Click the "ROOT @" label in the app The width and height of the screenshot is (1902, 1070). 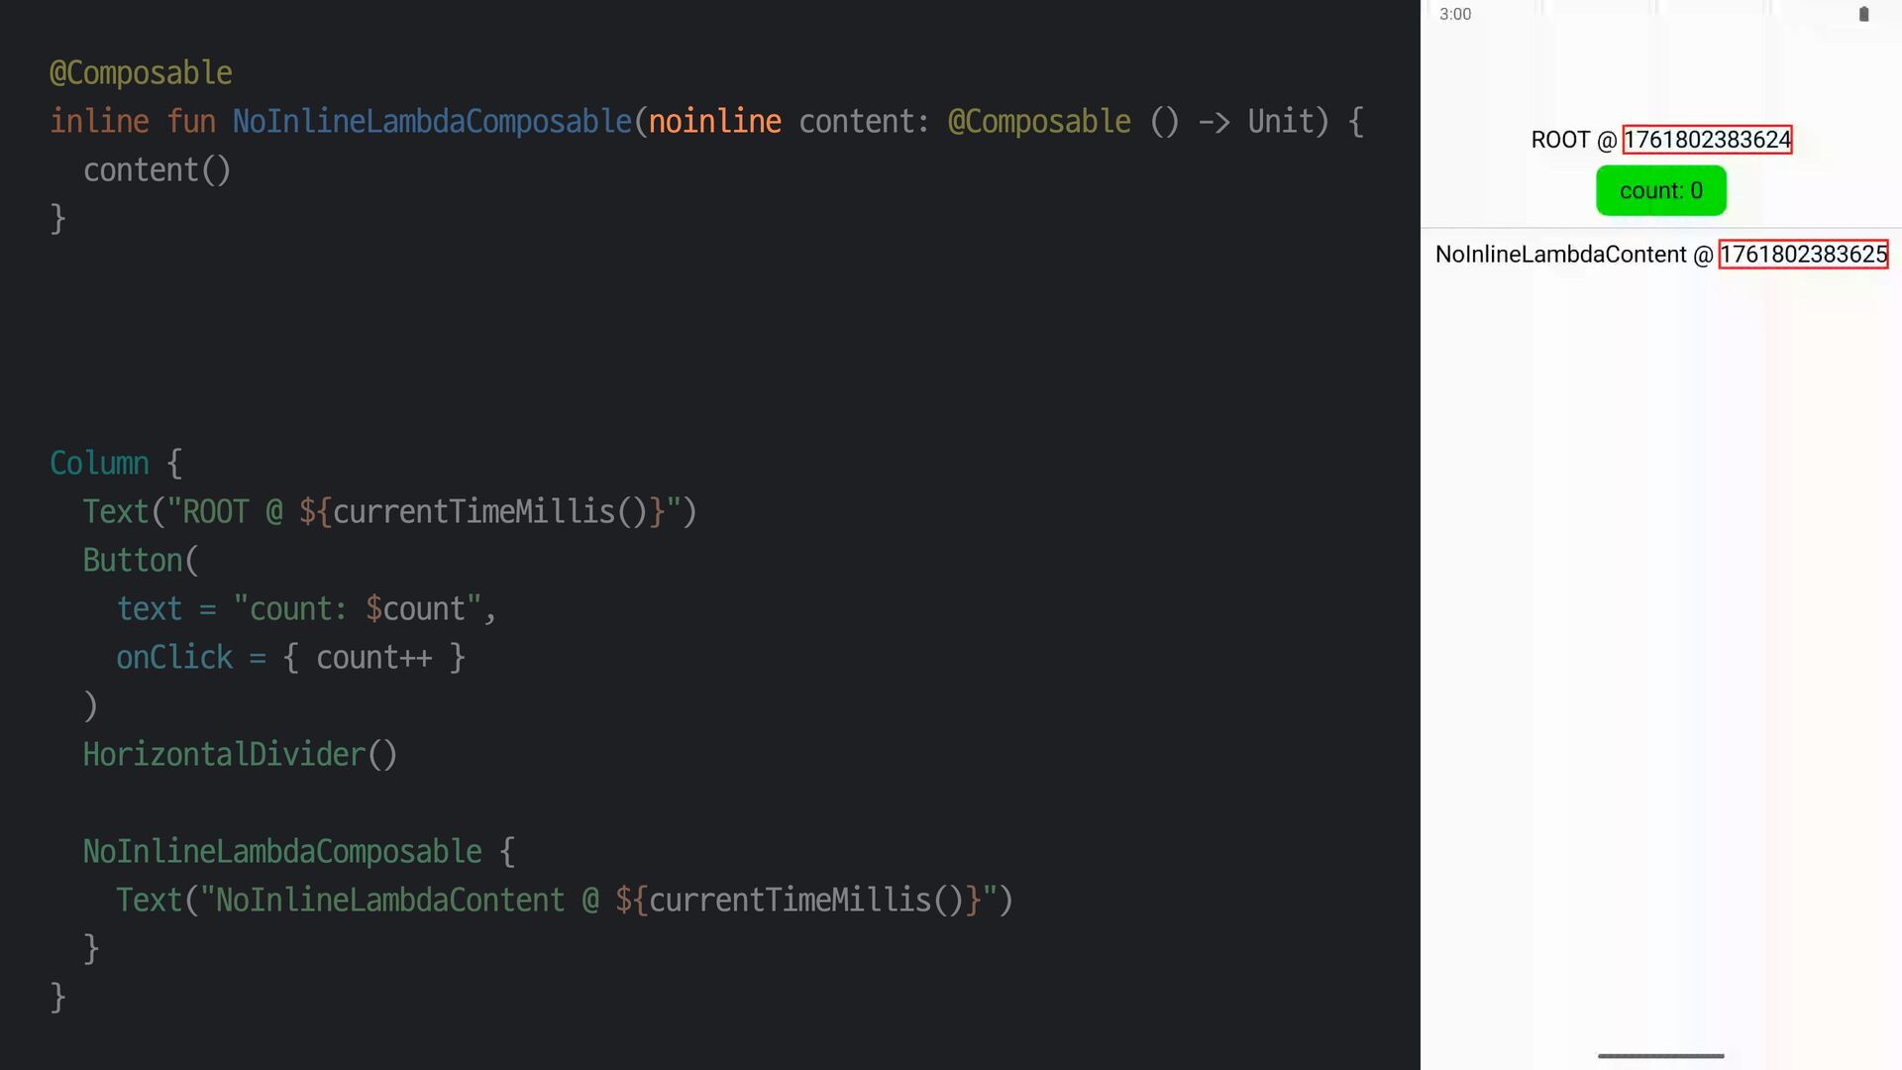tap(1573, 140)
